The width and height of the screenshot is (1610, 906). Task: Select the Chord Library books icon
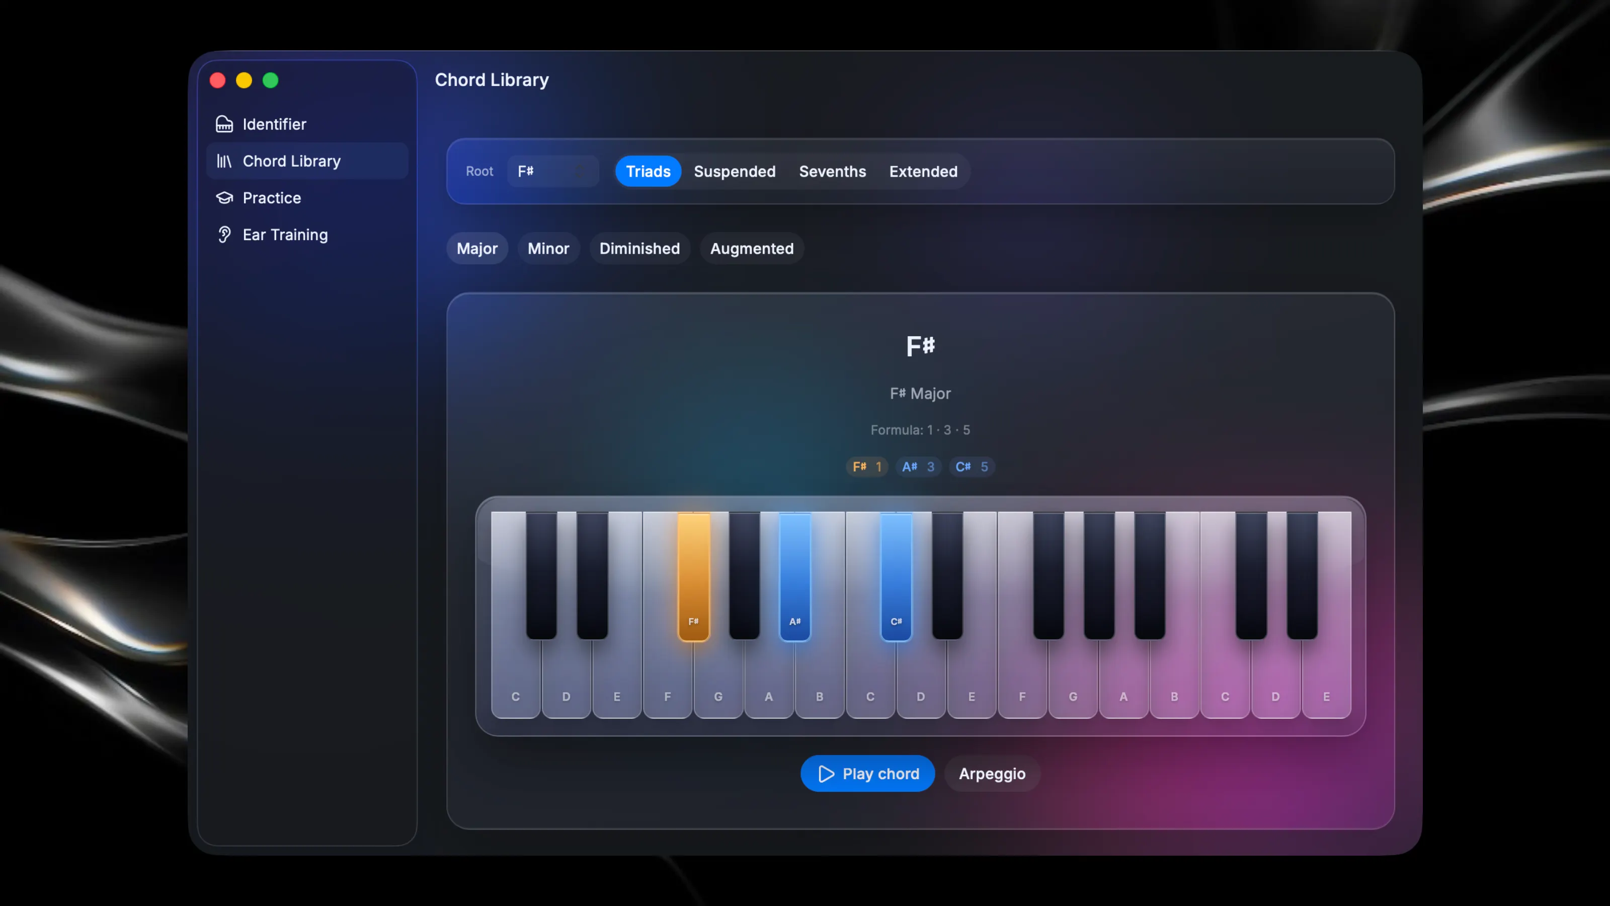coord(224,161)
